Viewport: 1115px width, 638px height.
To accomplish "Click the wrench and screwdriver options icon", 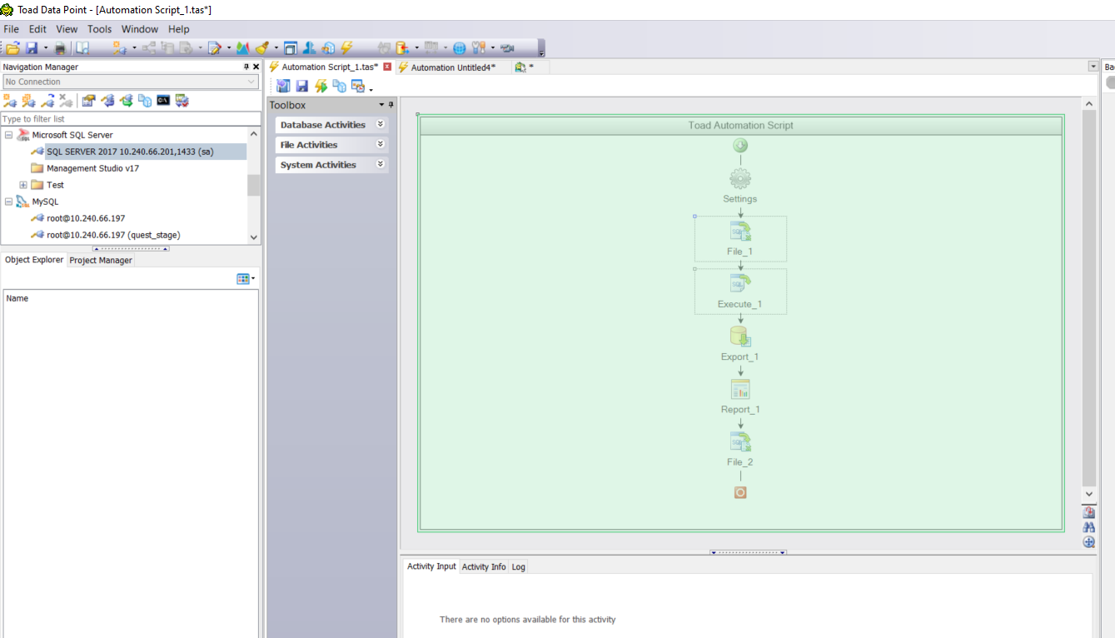I will coord(479,48).
